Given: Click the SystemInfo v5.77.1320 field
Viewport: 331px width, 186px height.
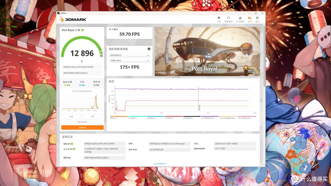Looking at the screenshot, I should tap(235, 148).
